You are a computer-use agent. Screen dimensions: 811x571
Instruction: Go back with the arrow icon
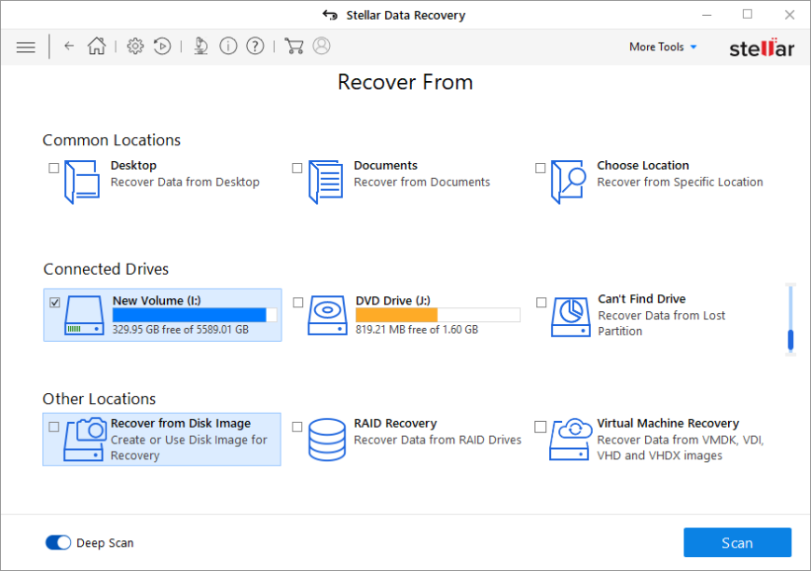[69, 46]
